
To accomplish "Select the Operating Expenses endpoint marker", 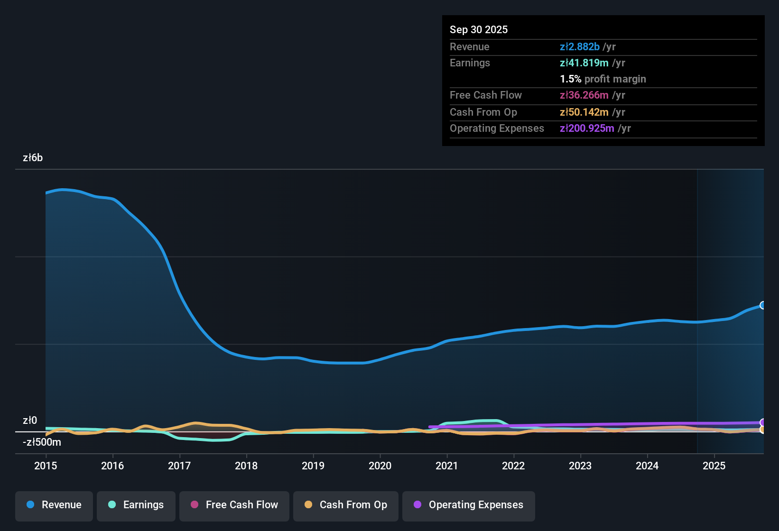I will point(762,421).
